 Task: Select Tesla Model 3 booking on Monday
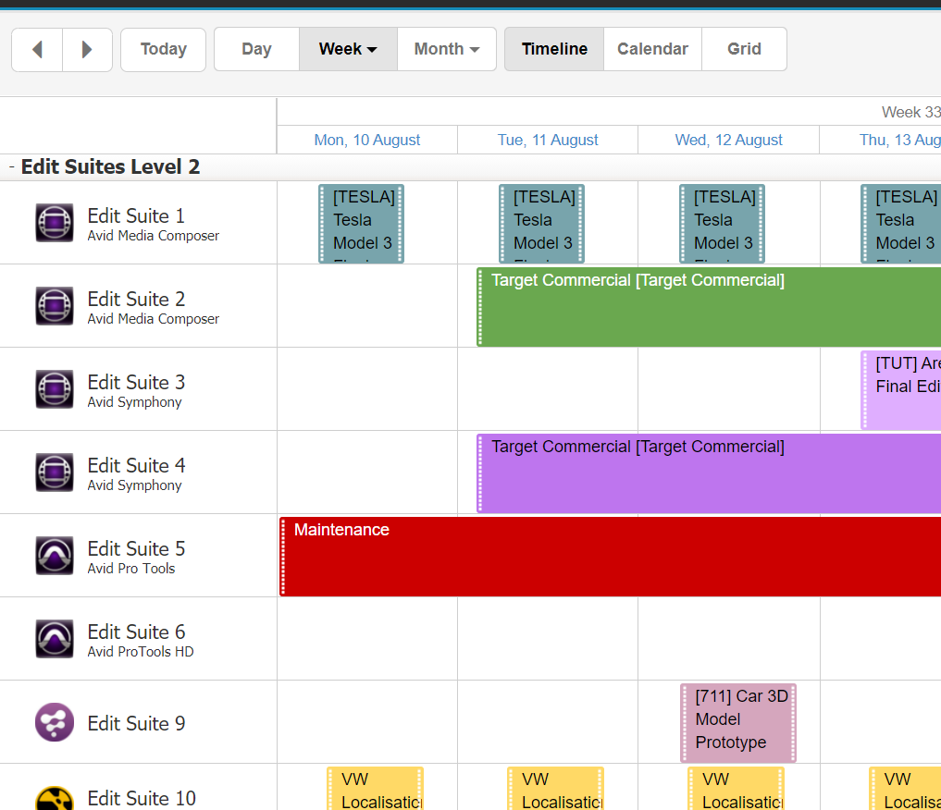click(361, 224)
